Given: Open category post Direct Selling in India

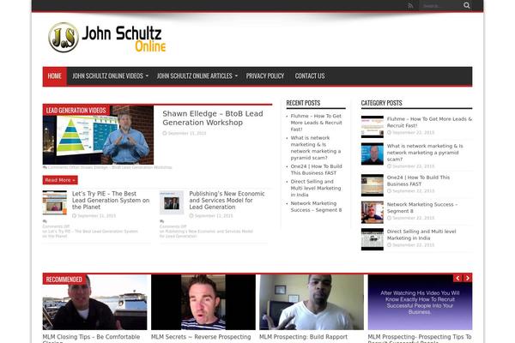Looking at the screenshot, I should coord(421,235).
